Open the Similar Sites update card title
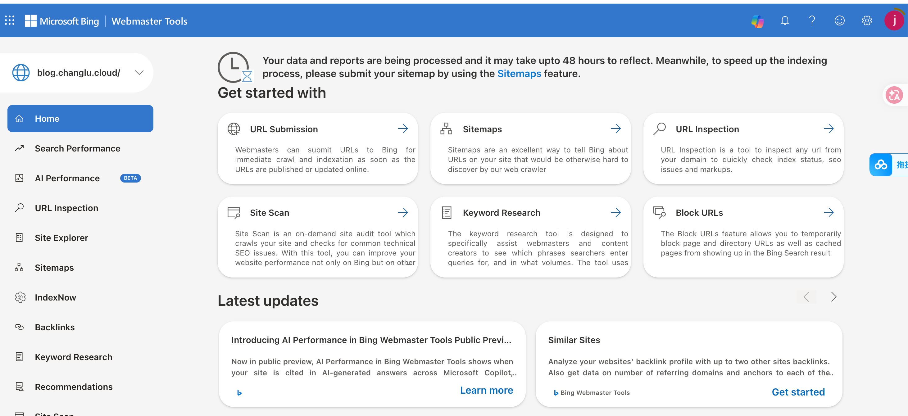 tap(574, 340)
